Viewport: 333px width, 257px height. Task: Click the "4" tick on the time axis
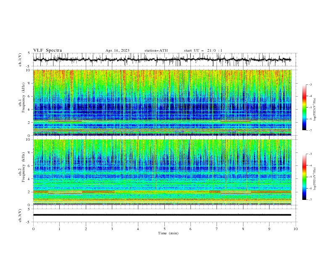click(x=138, y=229)
